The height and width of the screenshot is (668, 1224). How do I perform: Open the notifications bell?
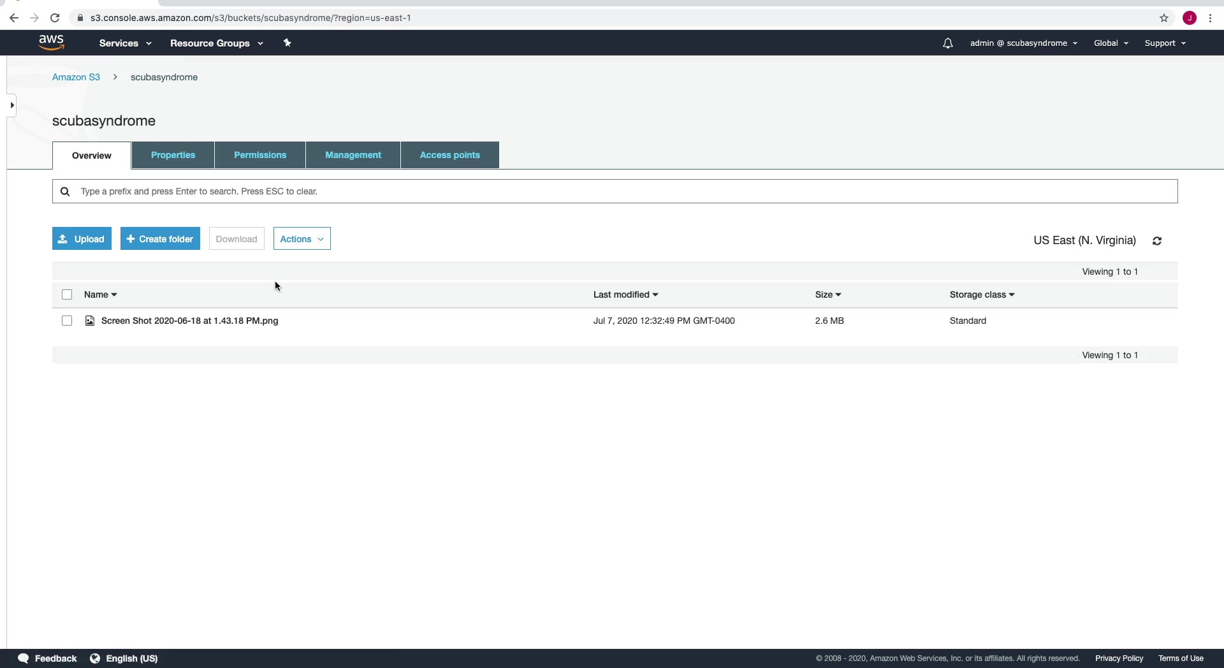pos(948,43)
